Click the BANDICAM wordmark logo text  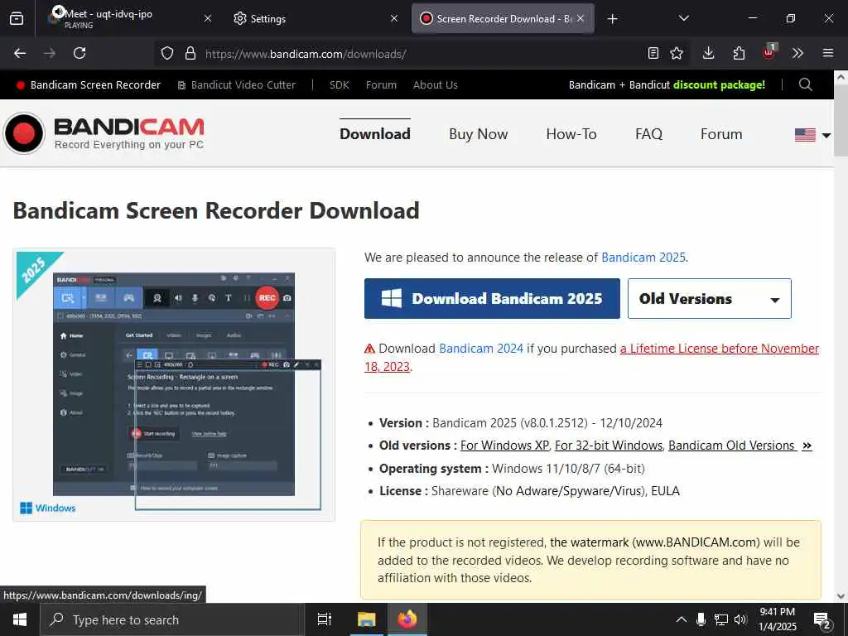click(x=129, y=127)
